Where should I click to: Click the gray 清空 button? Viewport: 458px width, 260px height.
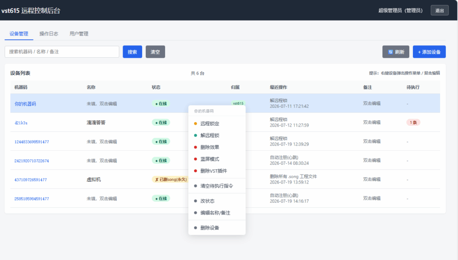tap(155, 52)
